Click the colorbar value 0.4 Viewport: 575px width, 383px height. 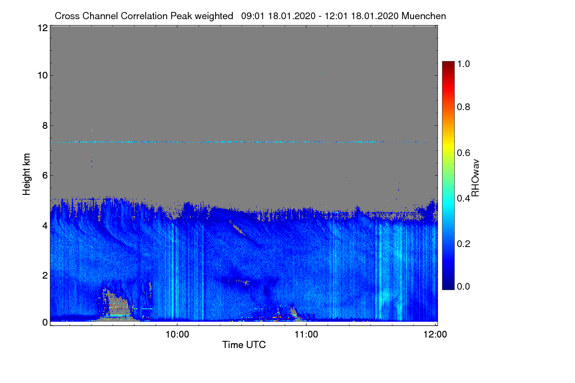point(464,198)
